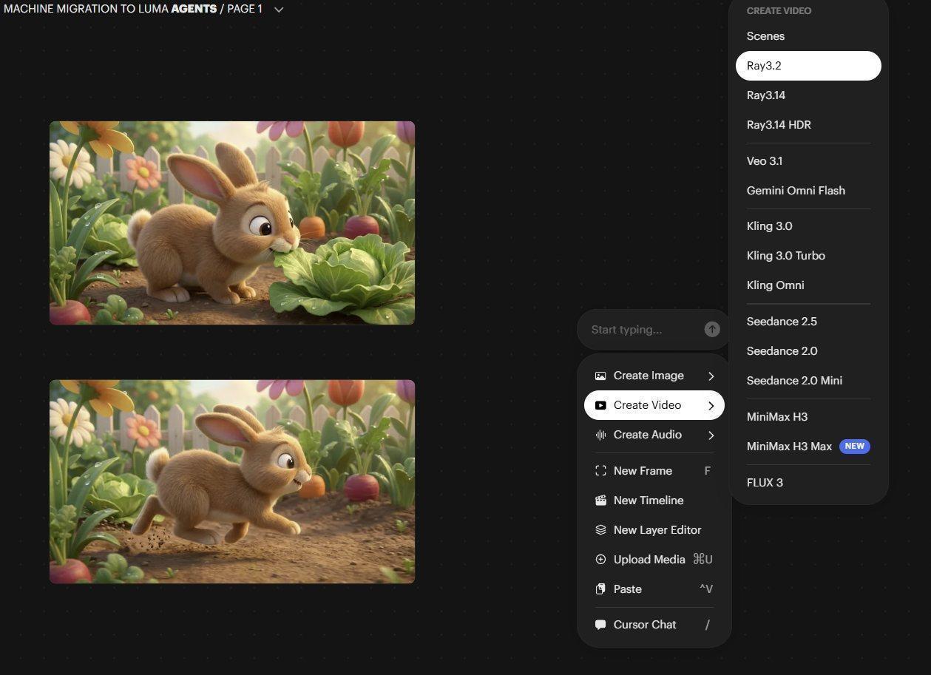Start Cursor Chat from the menu

(654, 625)
